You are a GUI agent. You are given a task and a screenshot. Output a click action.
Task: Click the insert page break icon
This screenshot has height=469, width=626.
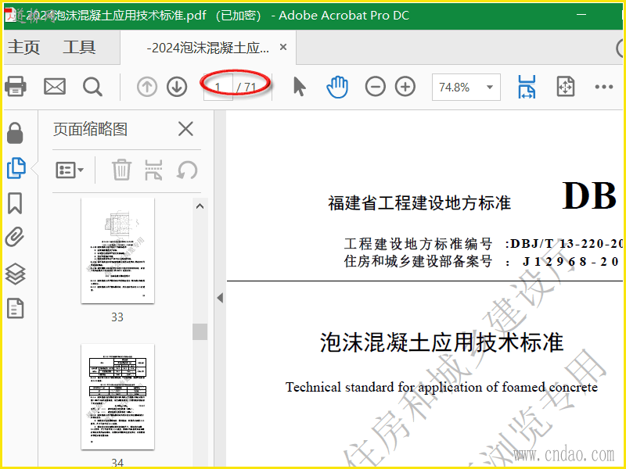(x=153, y=170)
